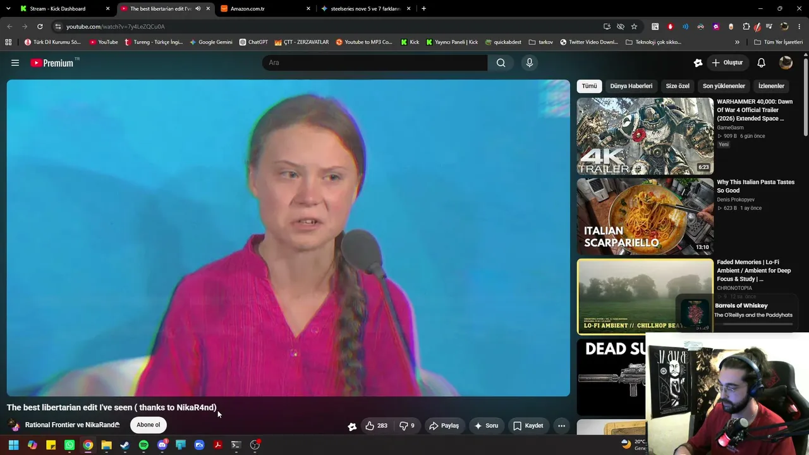Open Discord from the taskbar
809x455 pixels.
162,445
